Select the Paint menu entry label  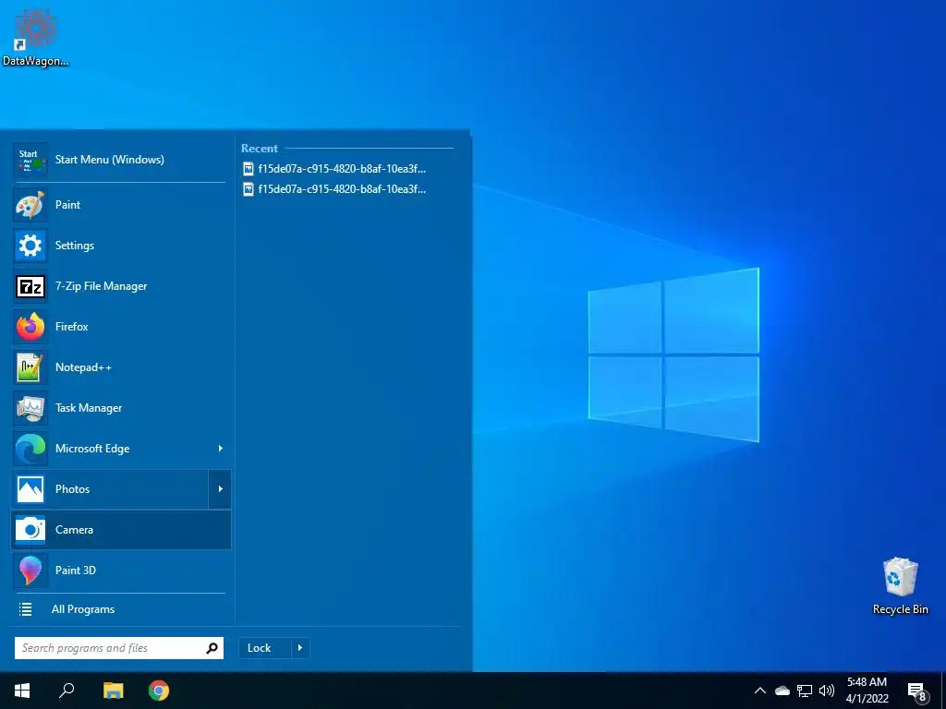tap(67, 205)
